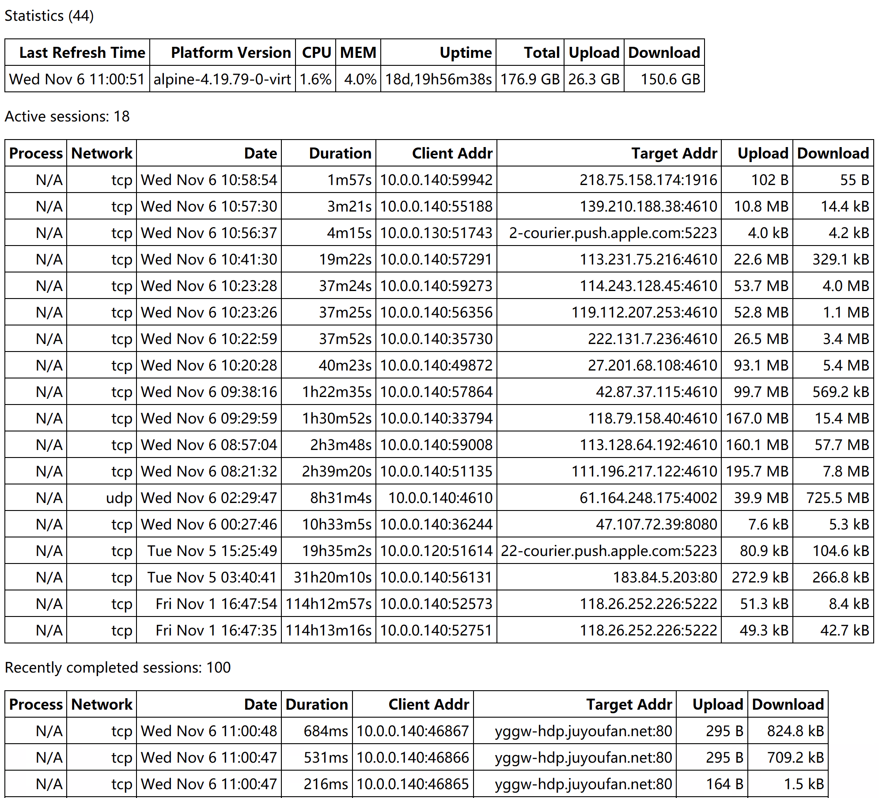Click target address 2-courier.push.apple.com:5223
879x798 pixels.
(613, 233)
